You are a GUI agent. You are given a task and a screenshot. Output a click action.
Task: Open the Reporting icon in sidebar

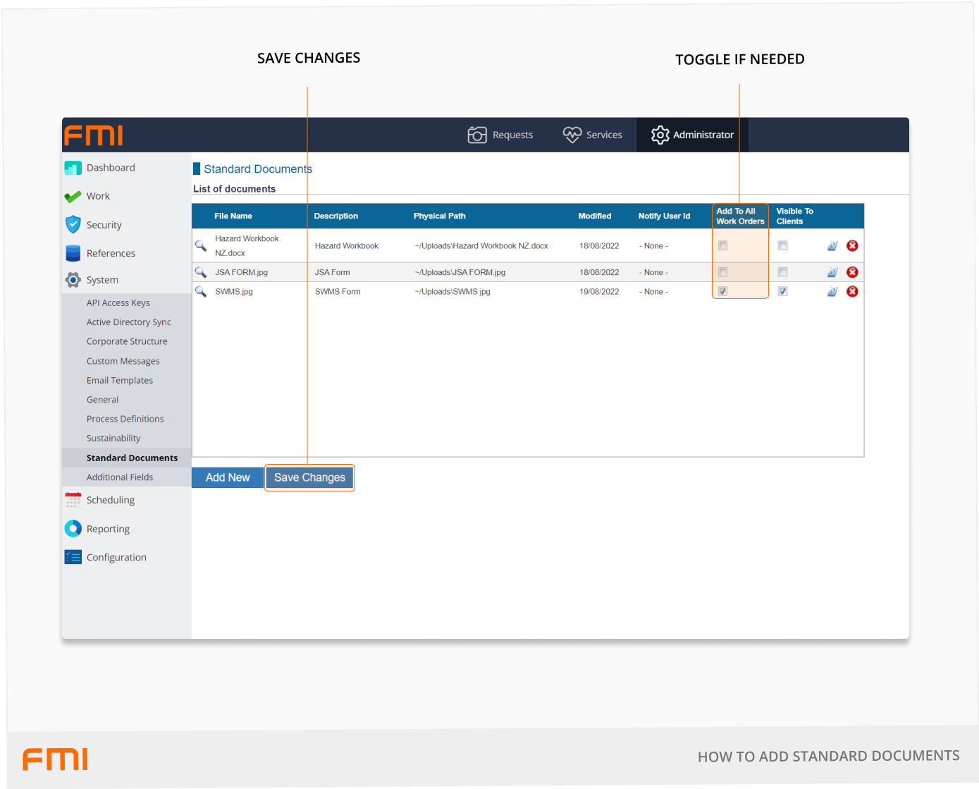click(x=73, y=529)
